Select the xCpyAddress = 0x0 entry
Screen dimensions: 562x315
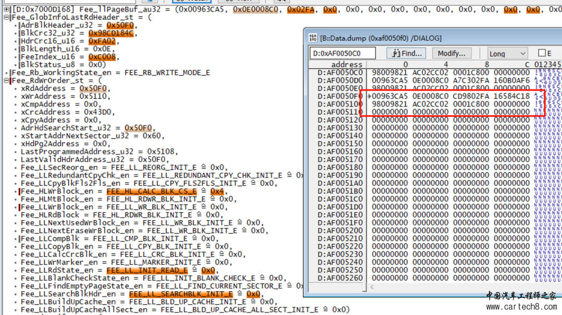tap(61, 120)
